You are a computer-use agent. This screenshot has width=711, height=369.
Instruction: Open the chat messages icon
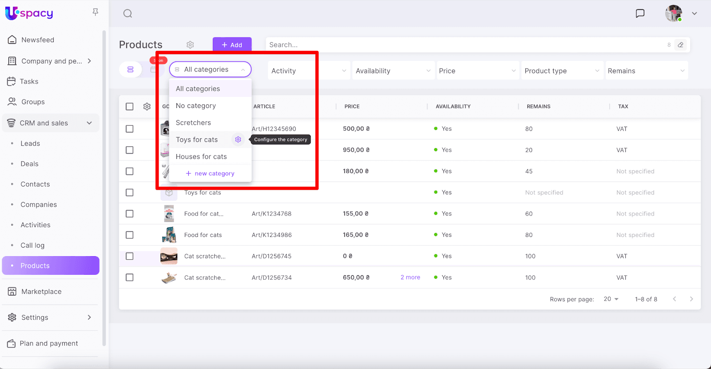[640, 13]
